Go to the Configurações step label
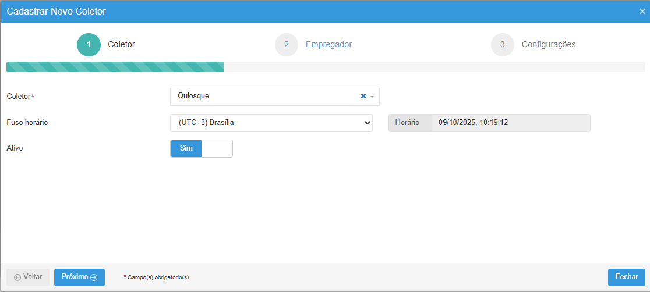Screen dimensions: 650x292 coord(548,45)
